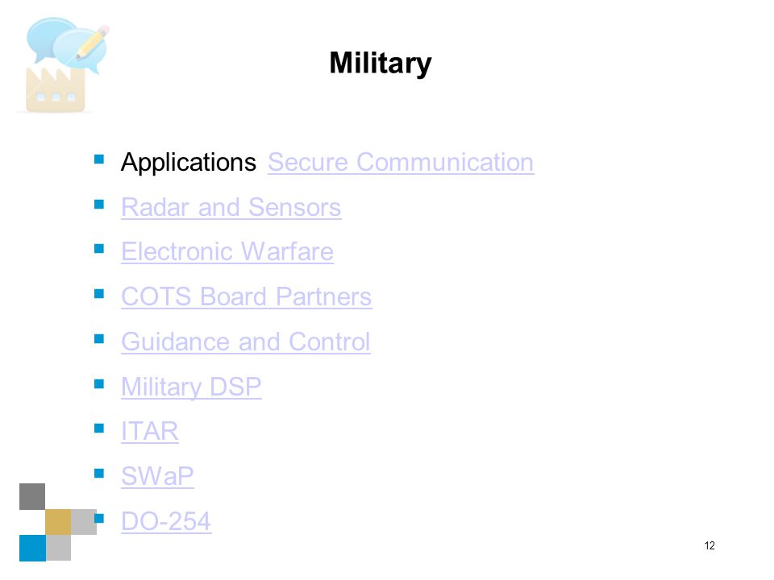The image size is (774, 580).
Task: Click the COTS Board Partners link
Action: click(x=247, y=297)
